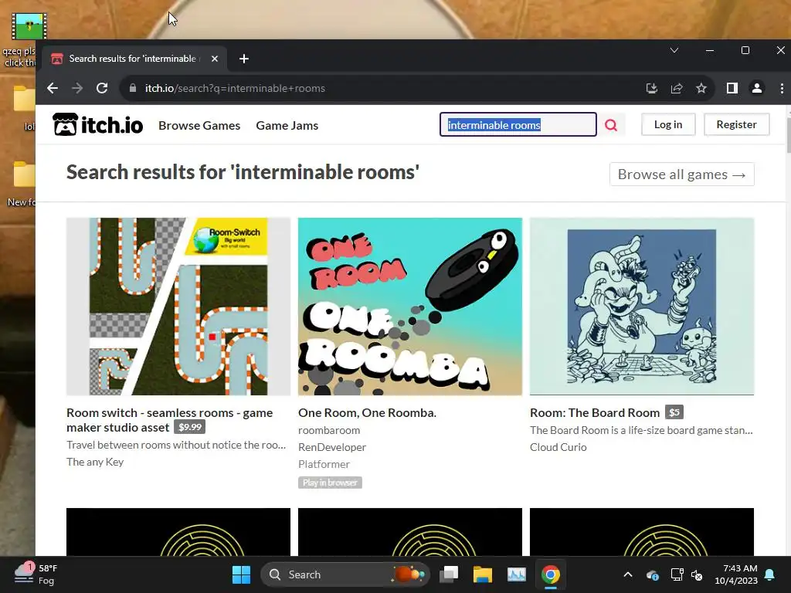The height and width of the screenshot is (593, 791).
Task: Open RenDeveloper author page
Action: (332, 447)
